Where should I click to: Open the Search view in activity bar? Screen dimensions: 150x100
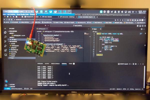click(x=5, y=36)
